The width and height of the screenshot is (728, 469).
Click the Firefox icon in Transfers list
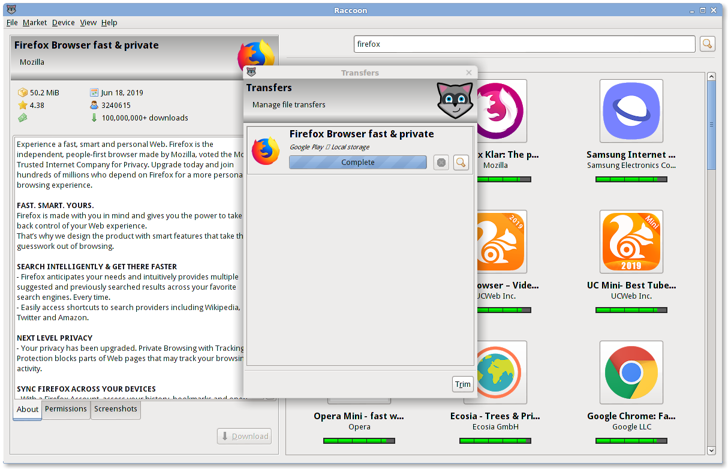pos(266,151)
